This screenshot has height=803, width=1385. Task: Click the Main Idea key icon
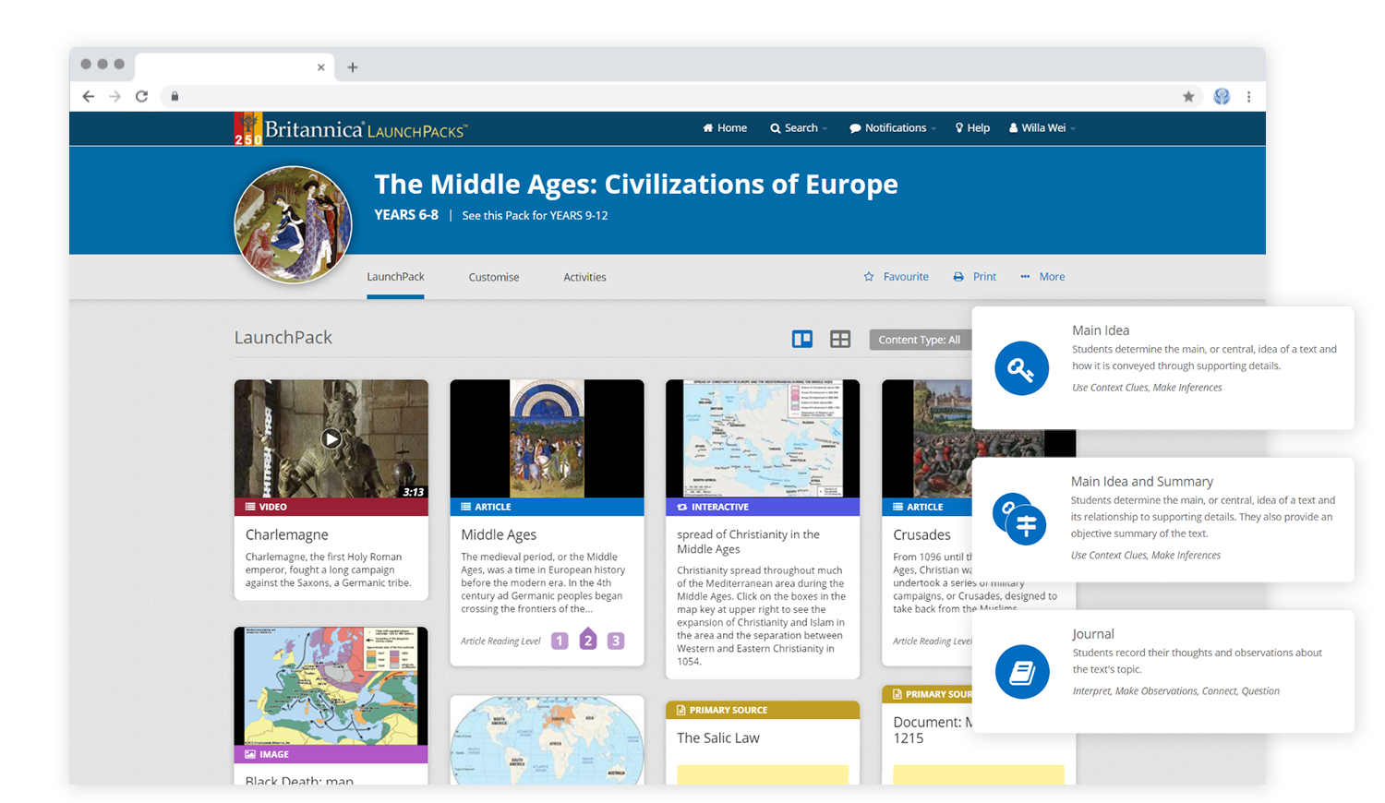1021,368
